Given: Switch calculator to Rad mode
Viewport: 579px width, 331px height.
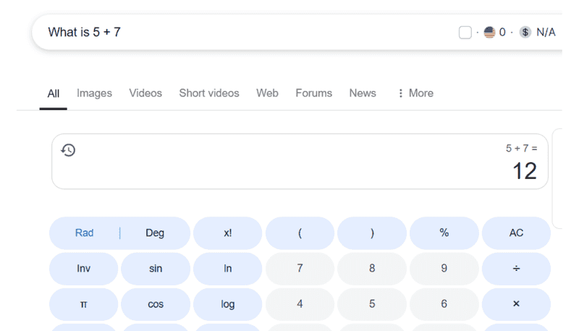Looking at the screenshot, I should (x=85, y=232).
